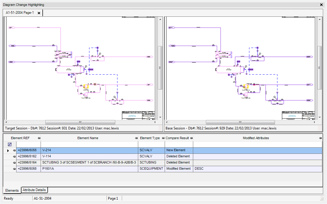Sort by Modified Attributes column header
Screen dimensions: 327x204
(256, 138)
